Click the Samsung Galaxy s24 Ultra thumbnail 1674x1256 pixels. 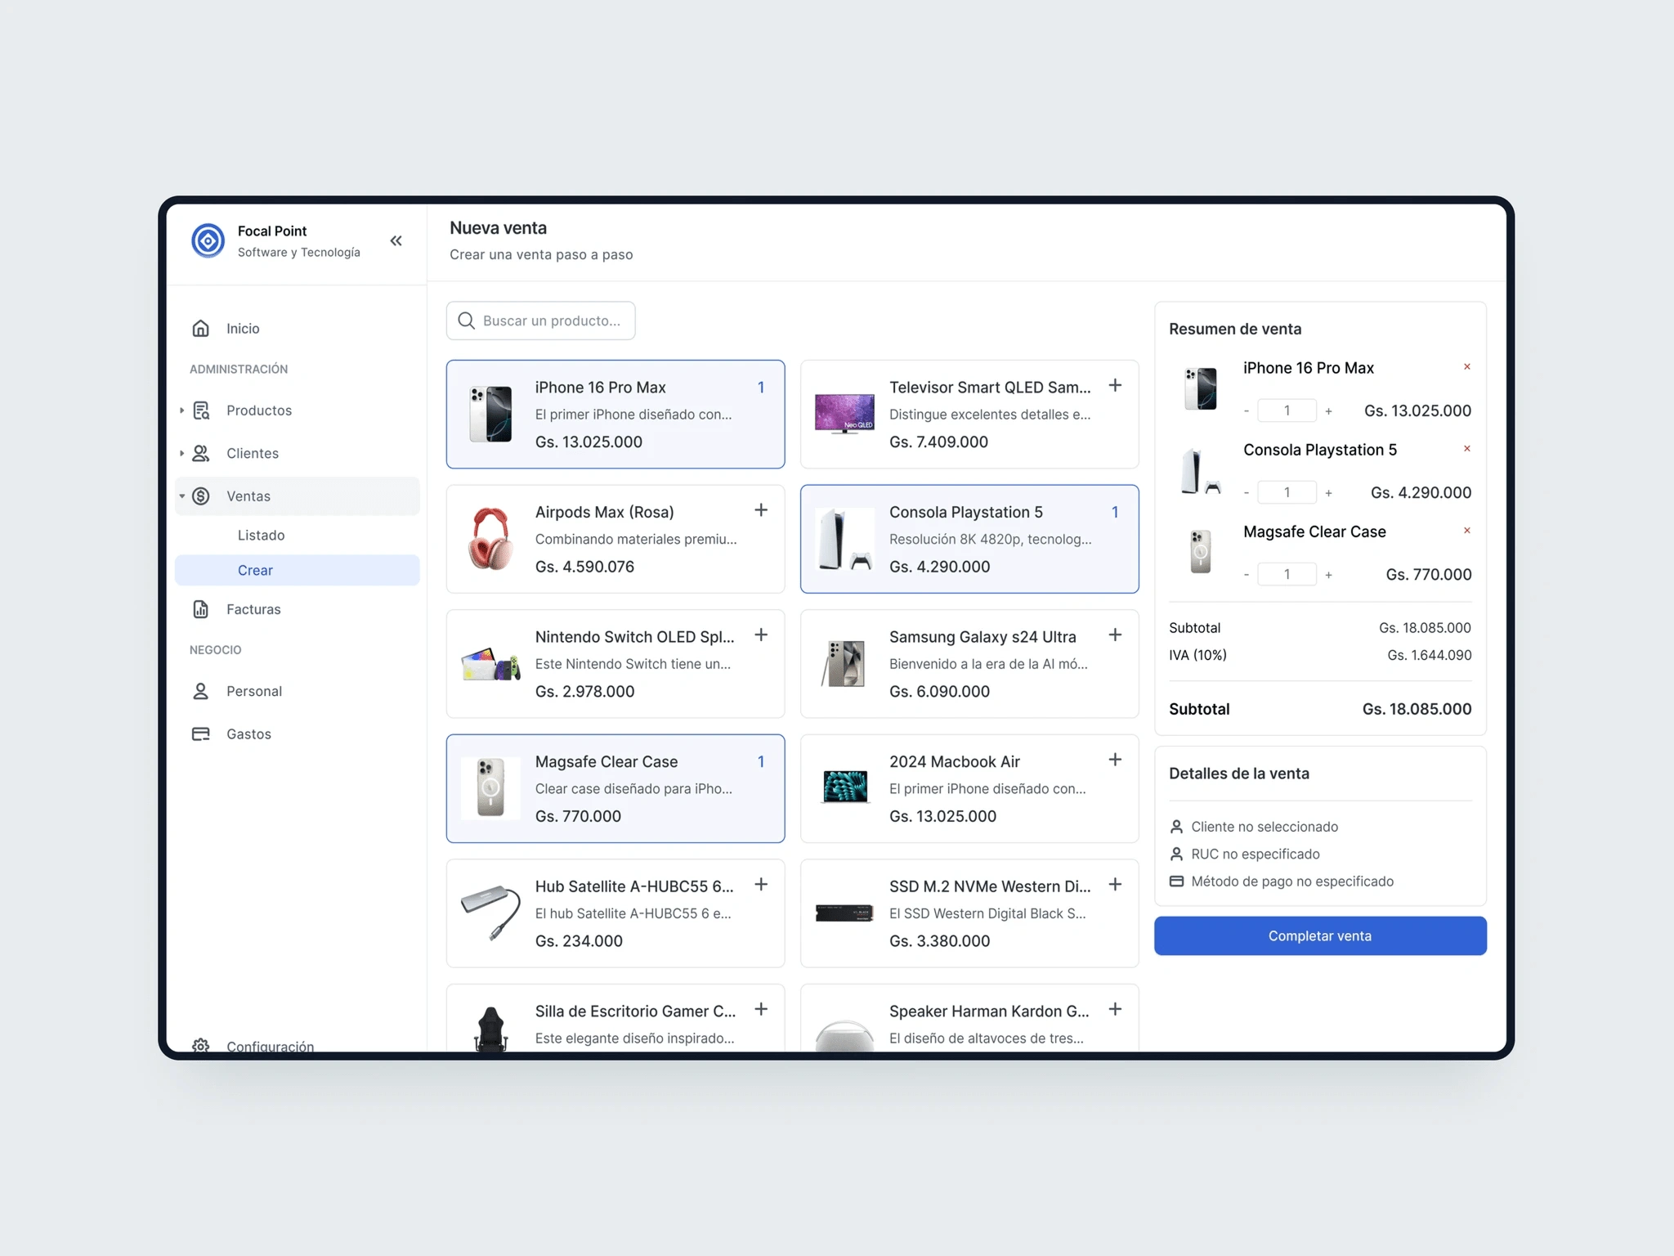844,664
